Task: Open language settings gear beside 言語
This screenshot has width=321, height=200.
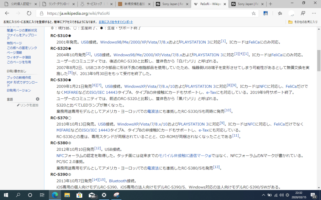Action: (x=38, y=99)
